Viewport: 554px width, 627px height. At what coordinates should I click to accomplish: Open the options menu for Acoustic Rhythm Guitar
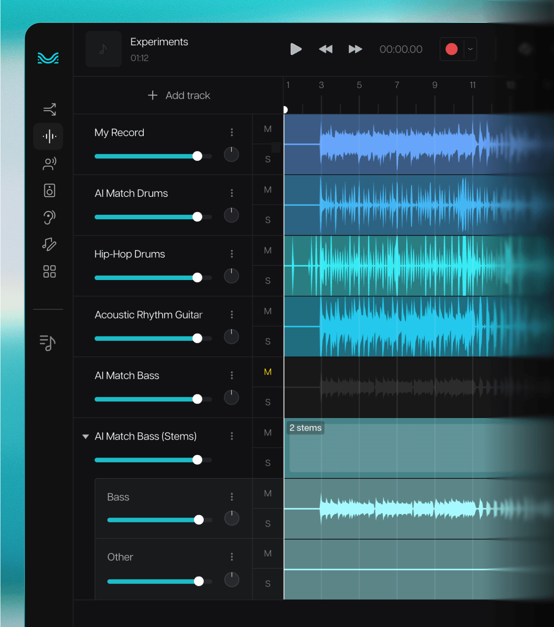point(232,315)
